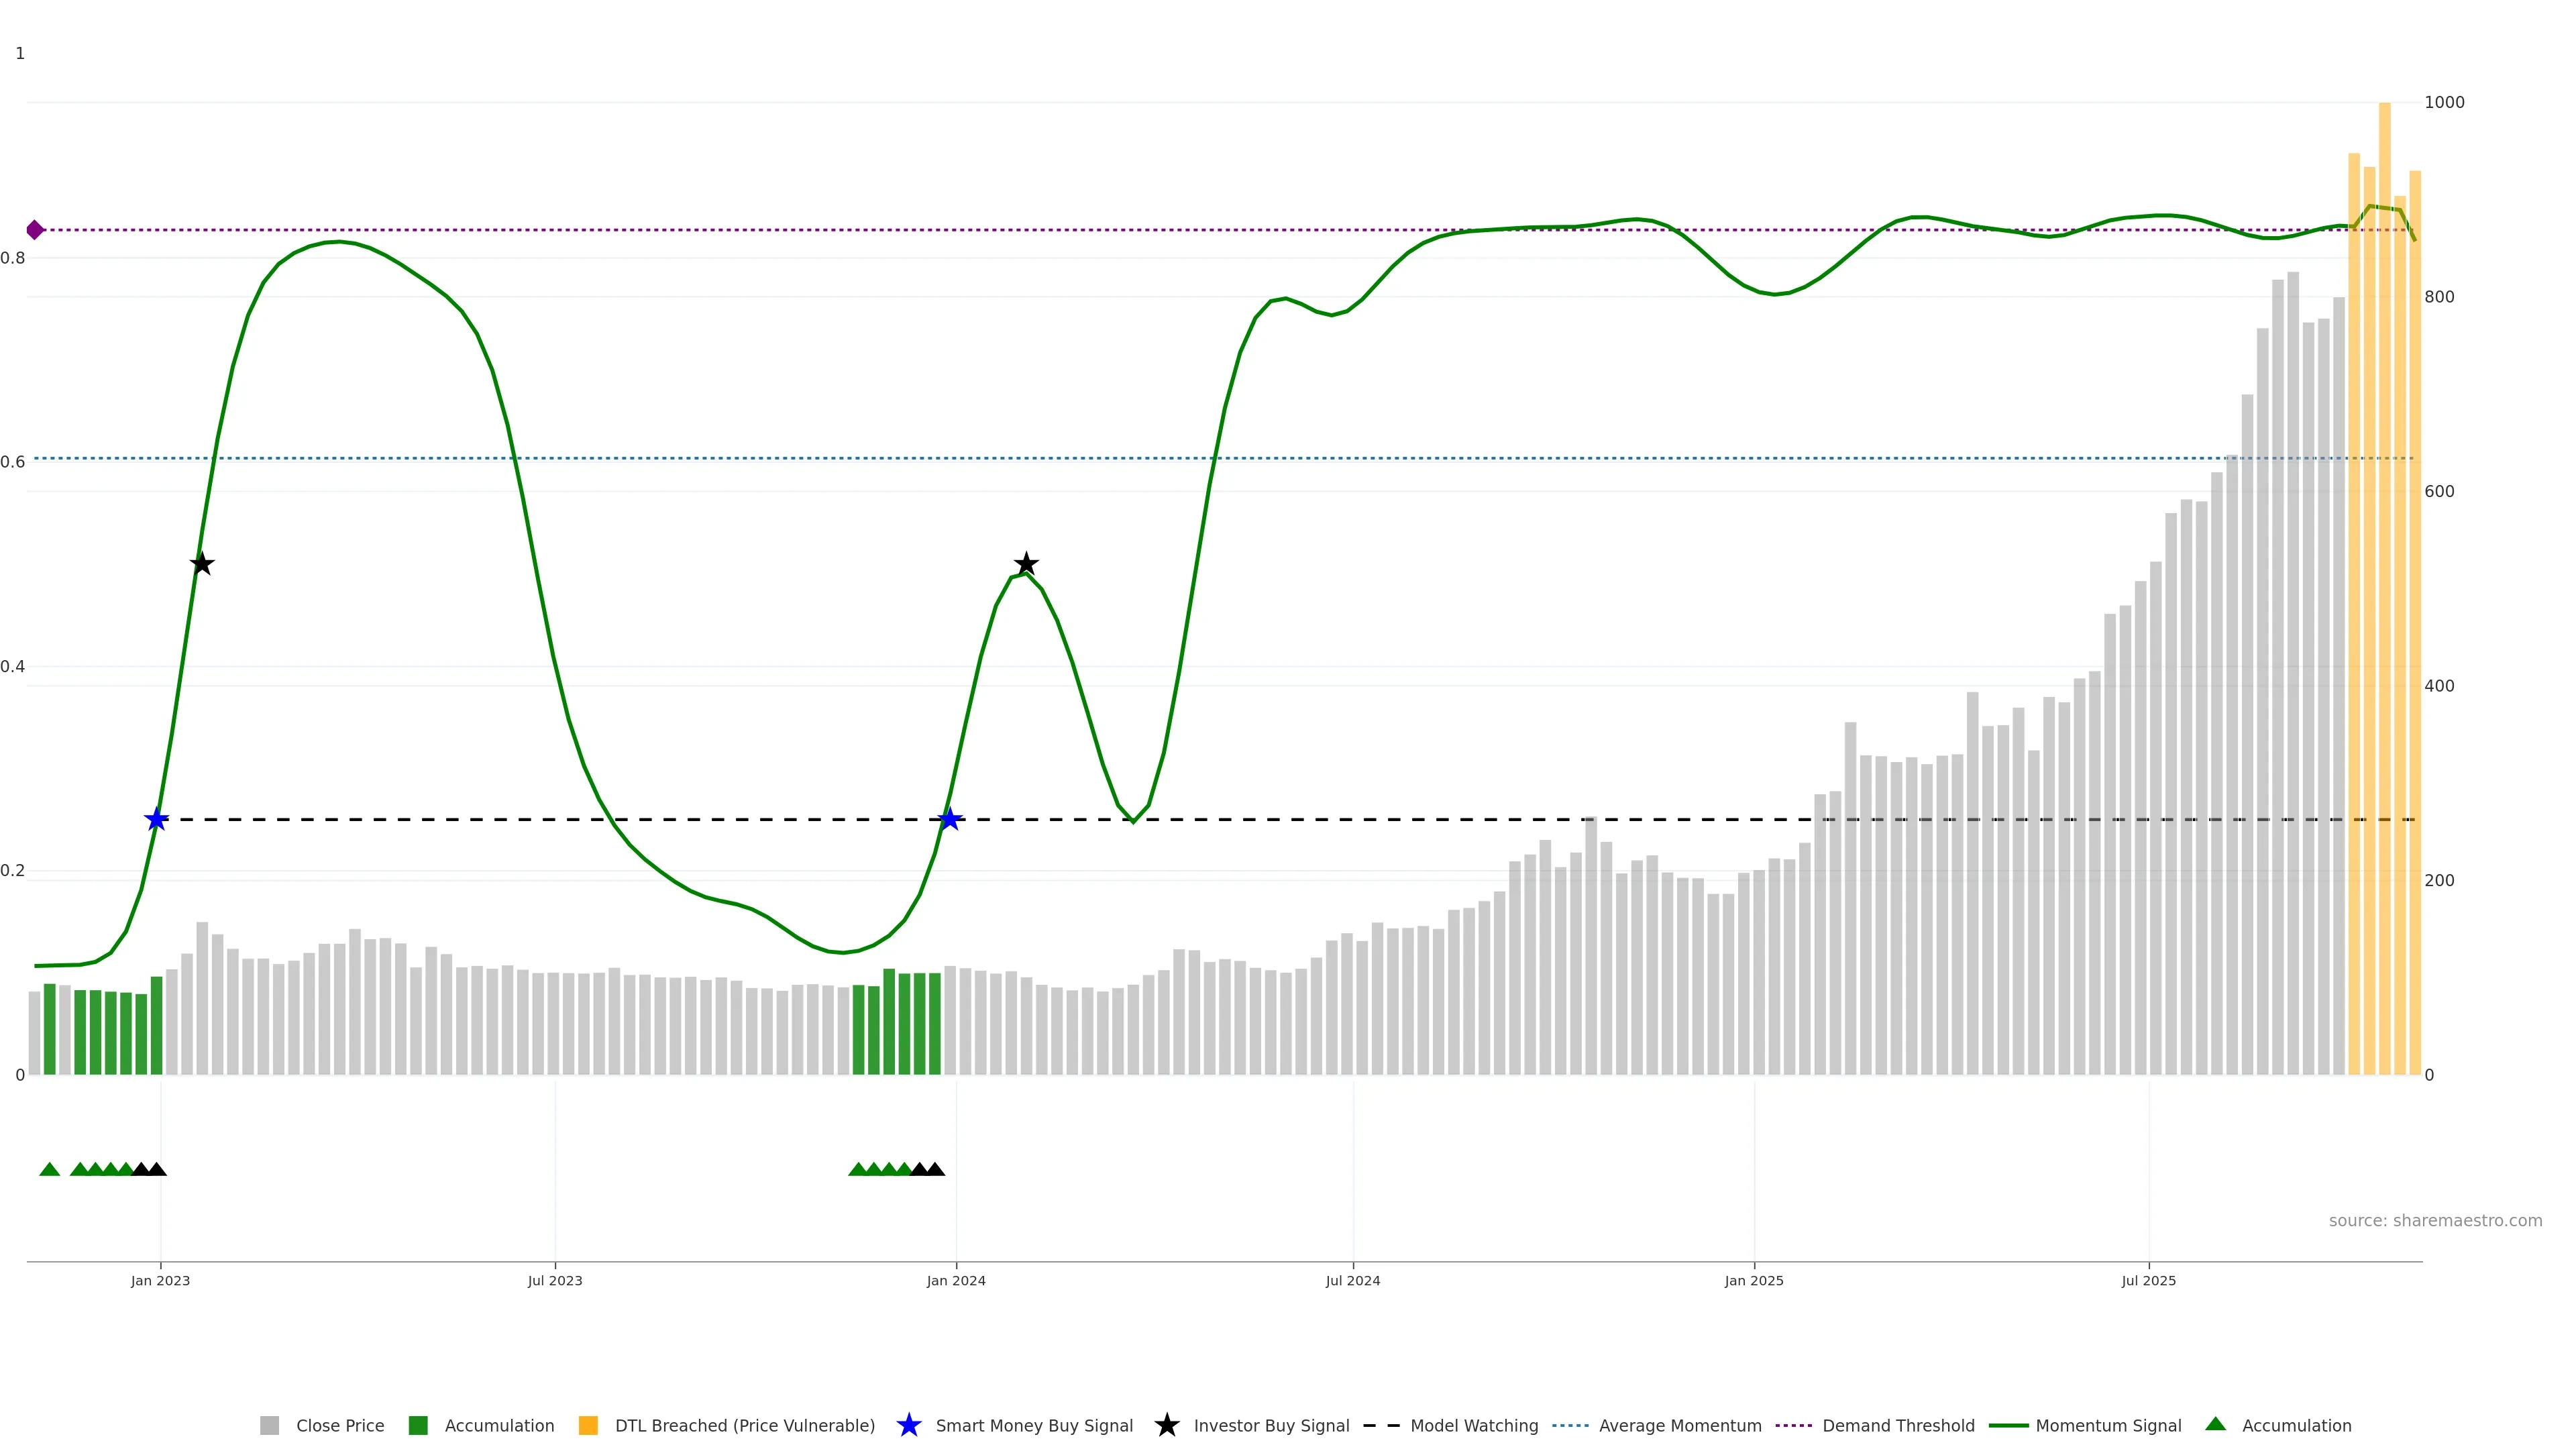Click the purple diamond Demand Threshold marker
The height and width of the screenshot is (1449, 2576).
(x=35, y=230)
